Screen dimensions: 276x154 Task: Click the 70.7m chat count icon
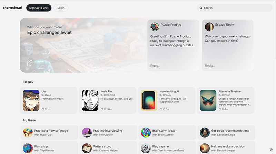[x=220, y=109]
